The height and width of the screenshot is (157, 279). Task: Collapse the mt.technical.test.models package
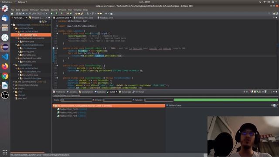click(16, 38)
